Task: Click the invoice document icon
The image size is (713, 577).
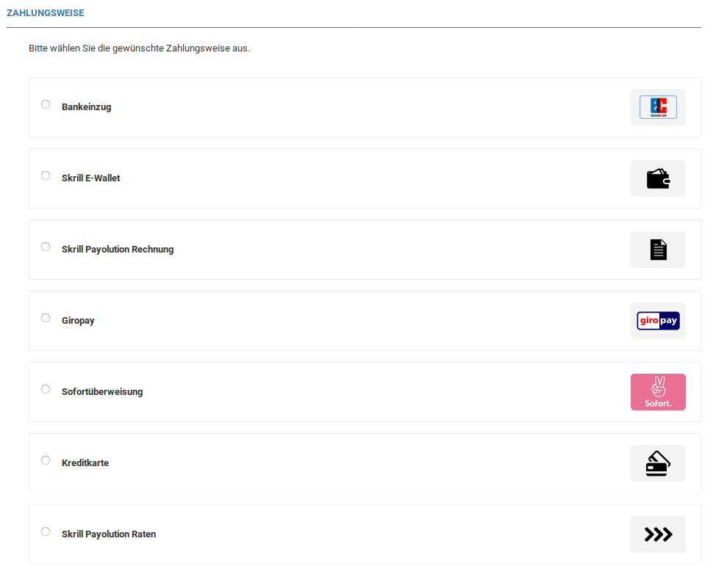Action: coord(658,250)
